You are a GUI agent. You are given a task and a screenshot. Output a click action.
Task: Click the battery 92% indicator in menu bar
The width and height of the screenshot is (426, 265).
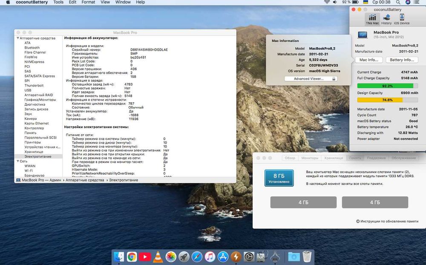[x=351, y=2]
